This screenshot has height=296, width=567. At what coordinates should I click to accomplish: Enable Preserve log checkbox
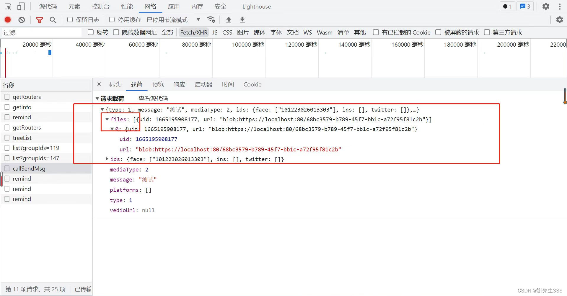[x=70, y=20]
